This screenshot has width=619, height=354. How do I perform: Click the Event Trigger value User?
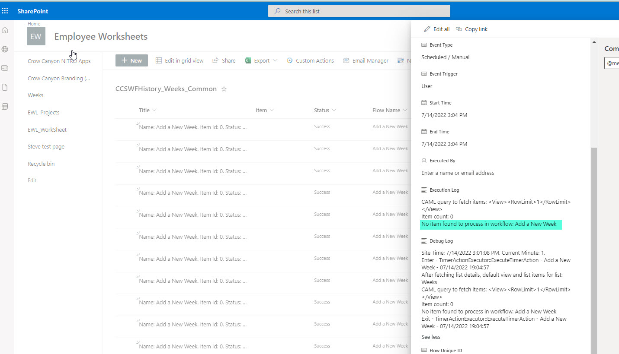(x=427, y=86)
